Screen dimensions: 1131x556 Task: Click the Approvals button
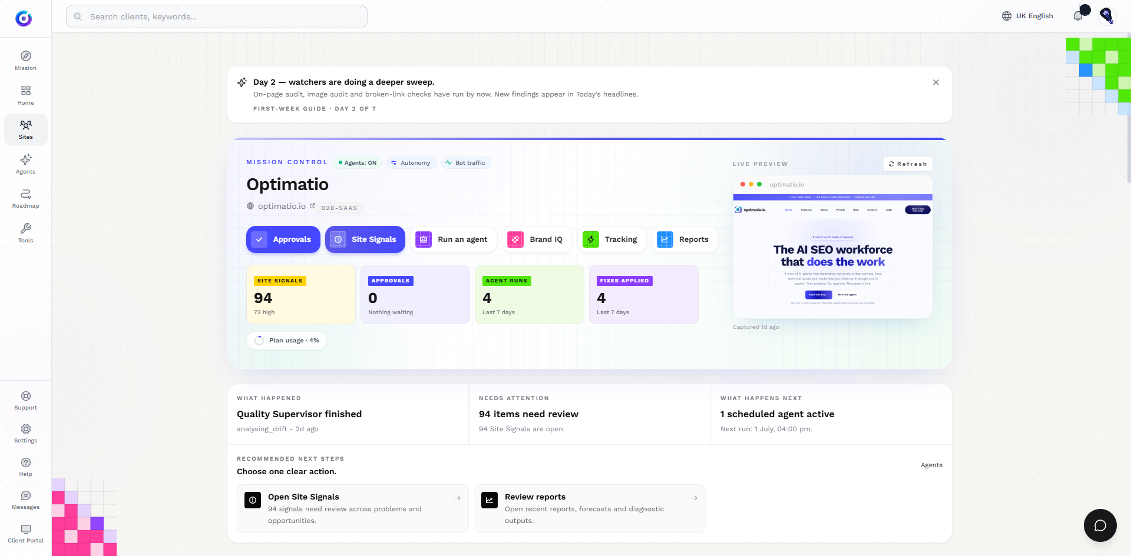[x=283, y=239]
